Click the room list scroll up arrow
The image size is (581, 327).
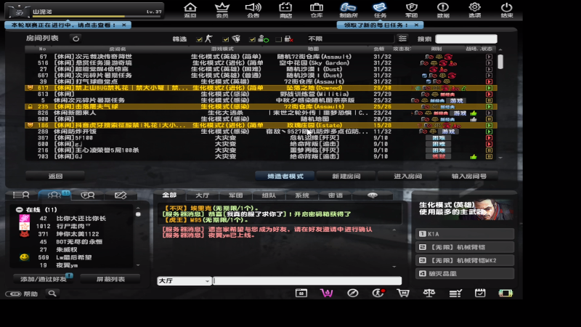coord(500,49)
